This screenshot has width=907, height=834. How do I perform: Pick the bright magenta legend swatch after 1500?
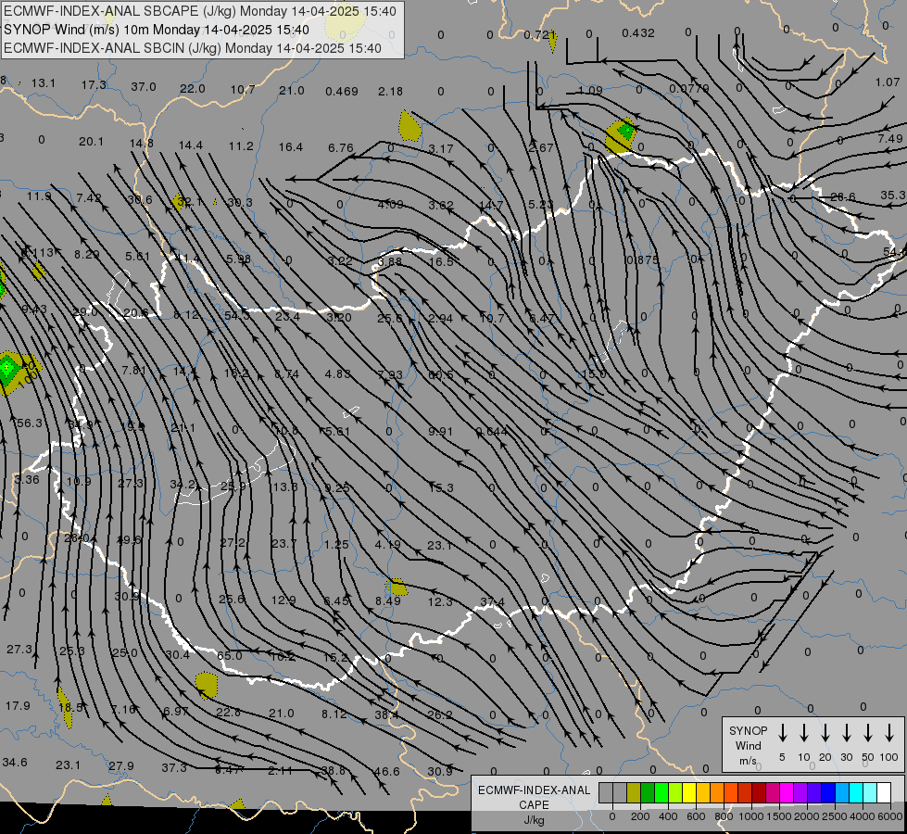[x=787, y=792]
